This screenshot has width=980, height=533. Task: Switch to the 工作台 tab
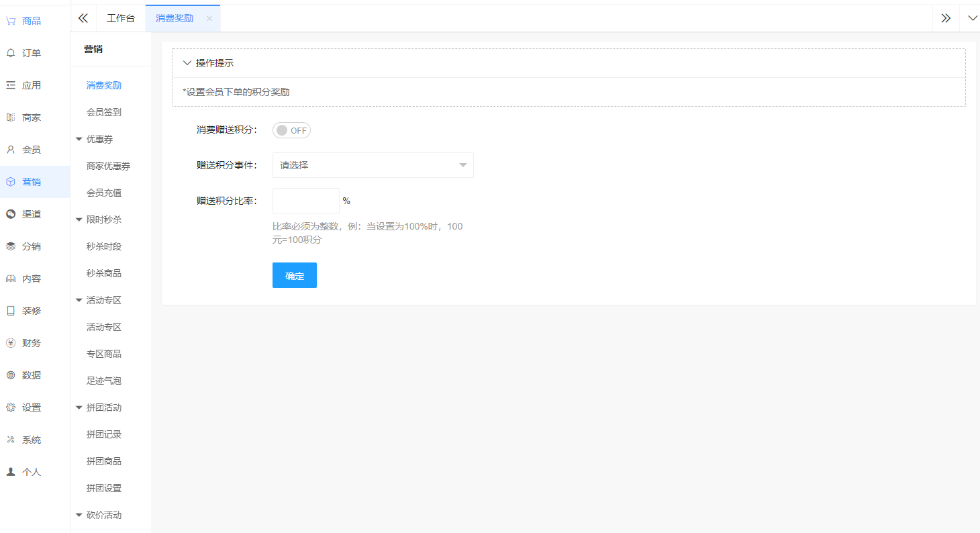pyautogui.click(x=121, y=18)
